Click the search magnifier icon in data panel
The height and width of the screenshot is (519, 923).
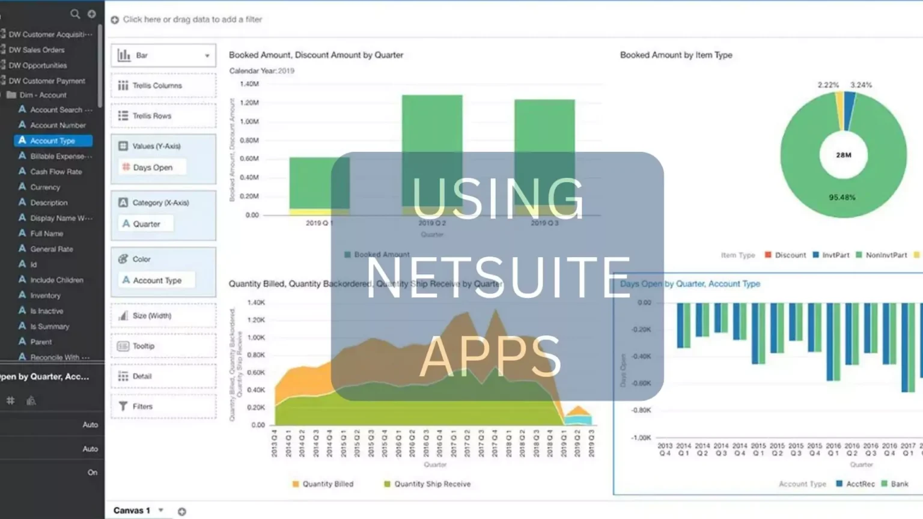(x=75, y=13)
